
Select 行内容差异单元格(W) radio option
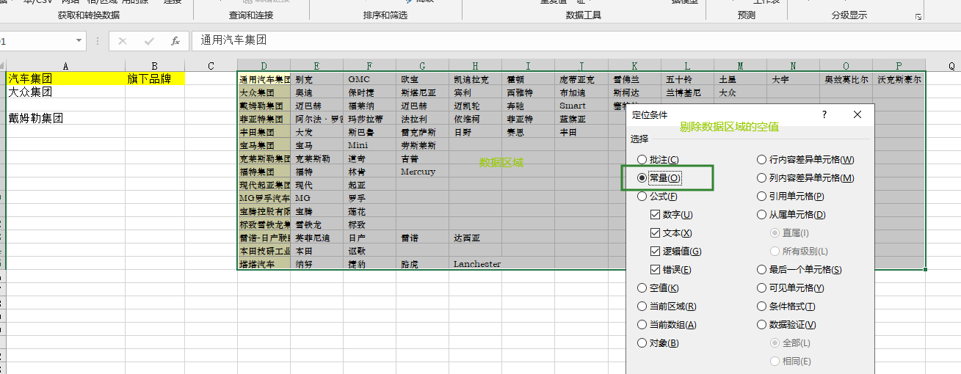(x=806, y=160)
